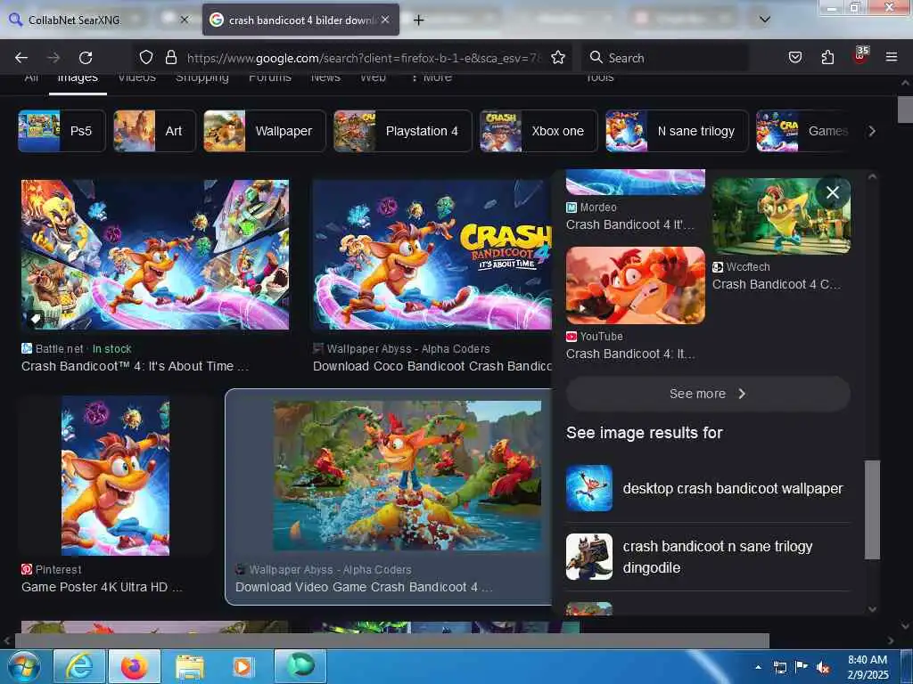Open the extensions puzzle icon
913x684 pixels.
(827, 57)
